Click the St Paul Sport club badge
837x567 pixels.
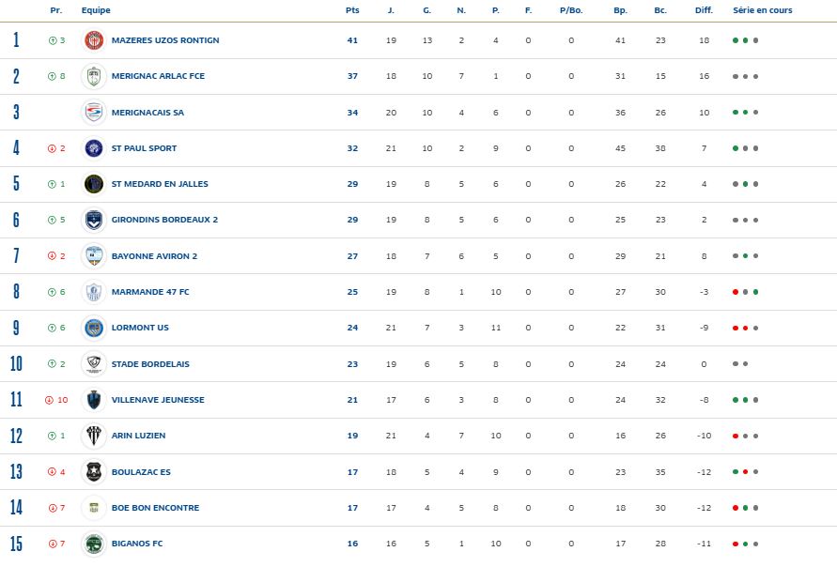tap(93, 148)
